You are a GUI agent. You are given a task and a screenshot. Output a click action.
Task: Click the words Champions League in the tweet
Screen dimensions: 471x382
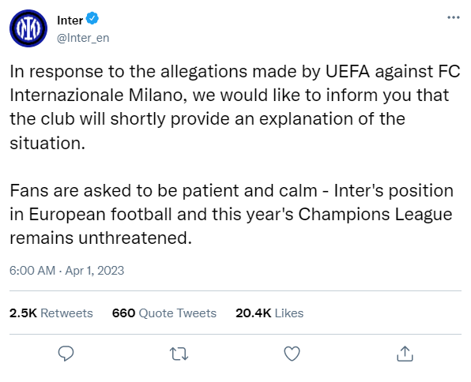375,215
